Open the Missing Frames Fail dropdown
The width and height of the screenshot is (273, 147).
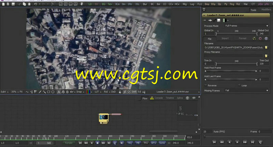click(246, 90)
